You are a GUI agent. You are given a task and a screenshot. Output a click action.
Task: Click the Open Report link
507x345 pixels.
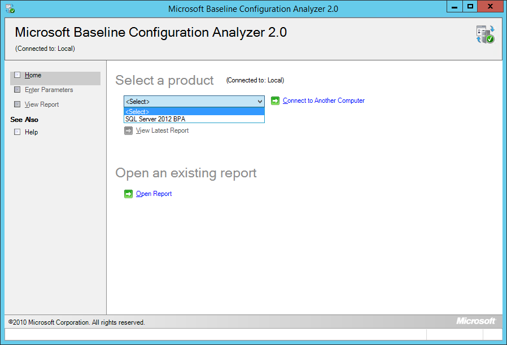pyautogui.click(x=154, y=194)
